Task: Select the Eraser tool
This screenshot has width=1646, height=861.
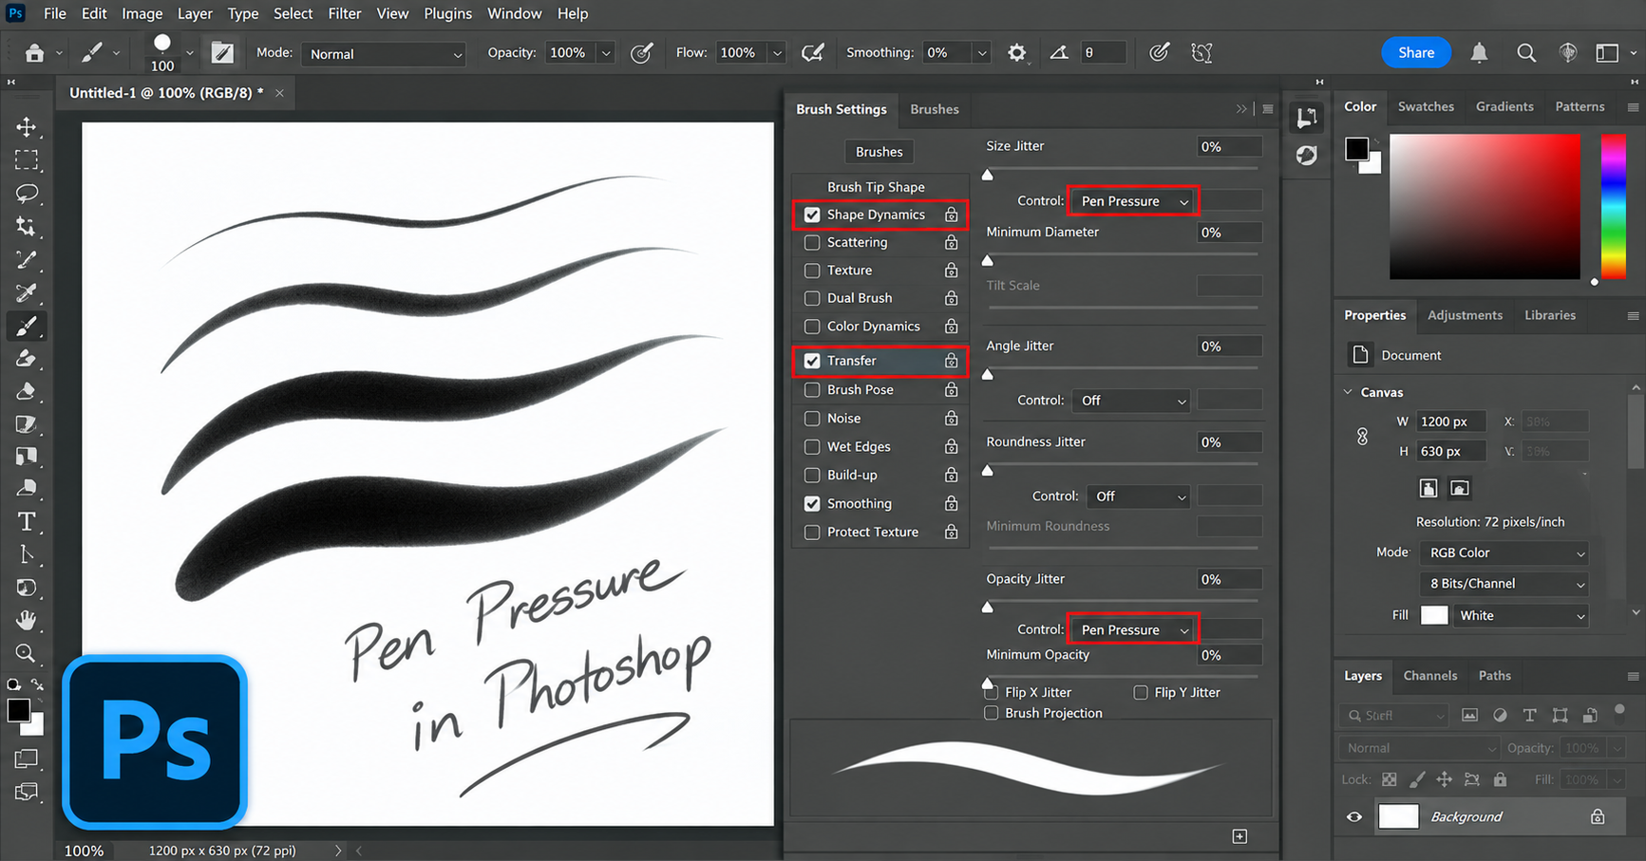Action: pos(27,391)
